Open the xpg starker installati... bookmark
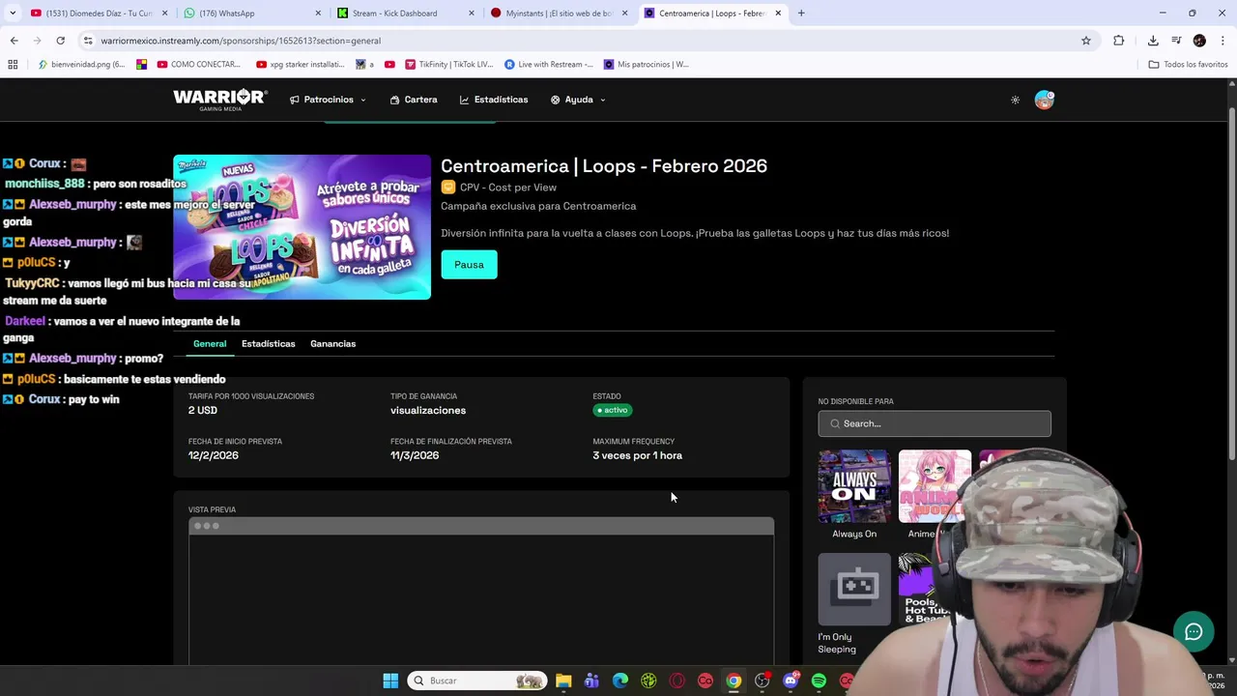The width and height of the screenshot is (1237, 696). pos(301,65)
